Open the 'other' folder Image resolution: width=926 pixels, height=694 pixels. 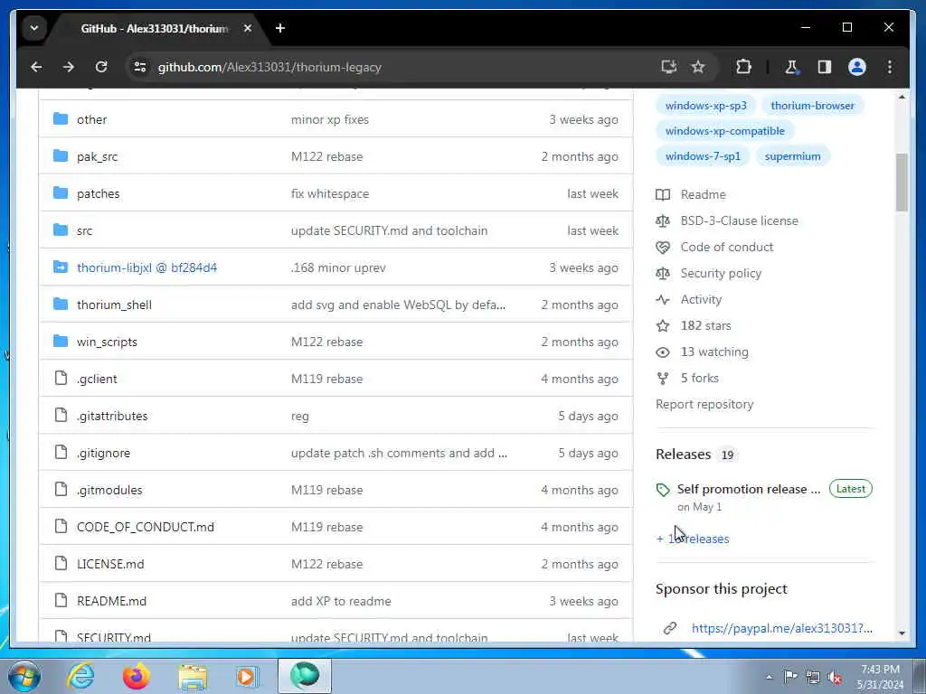(91, 119)
